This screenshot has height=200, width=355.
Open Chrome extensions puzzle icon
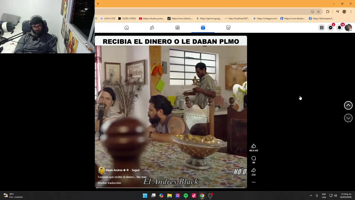point(328,12)
